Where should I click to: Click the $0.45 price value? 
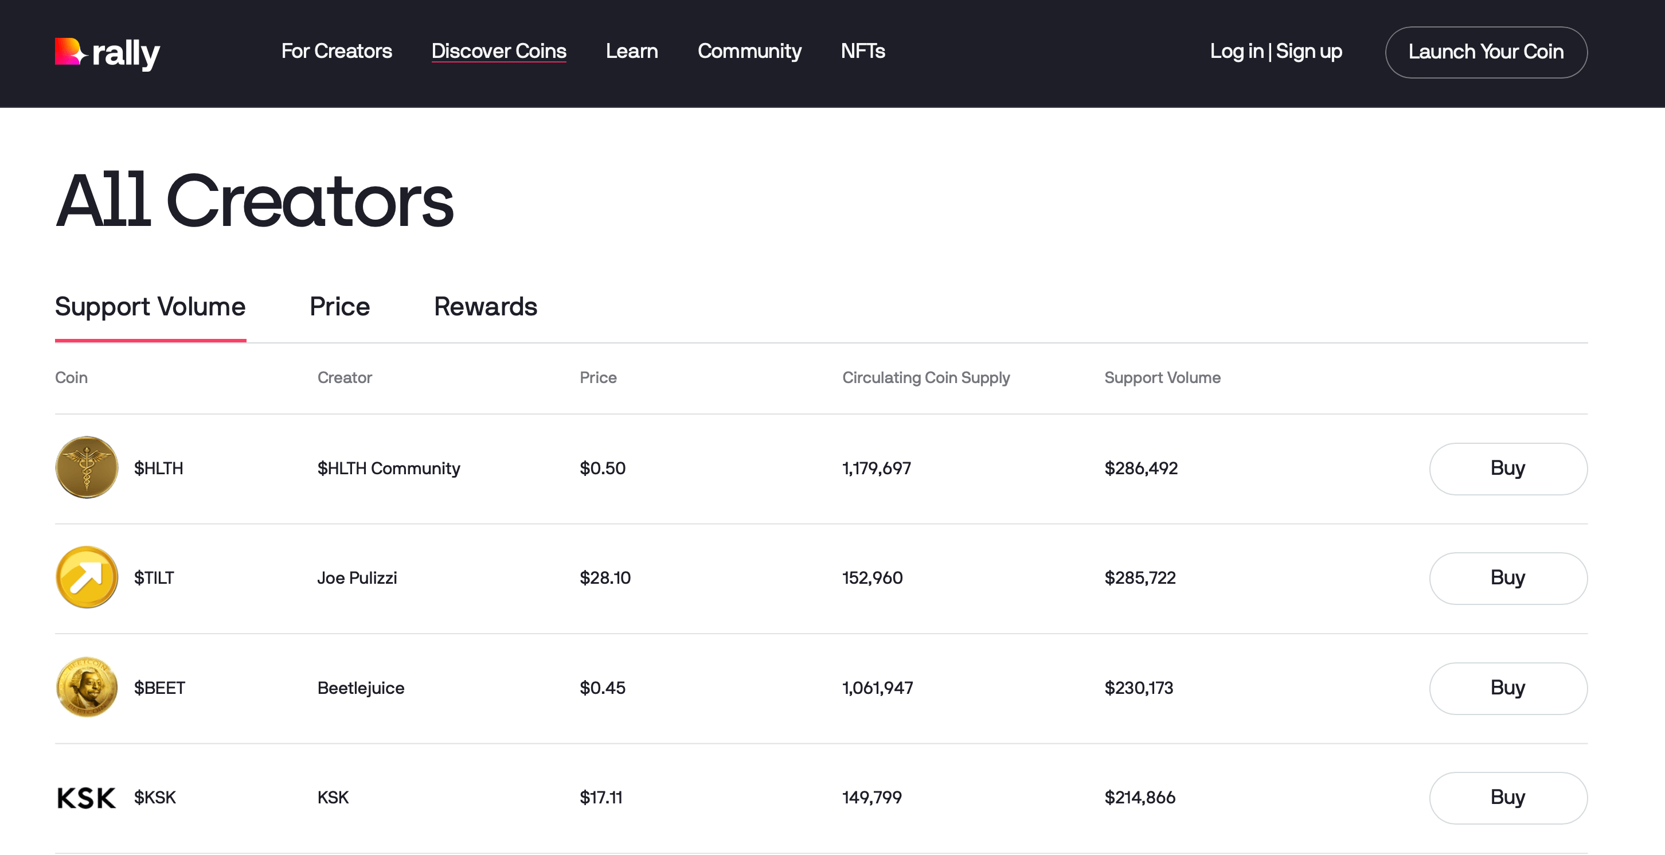[603, 688]
